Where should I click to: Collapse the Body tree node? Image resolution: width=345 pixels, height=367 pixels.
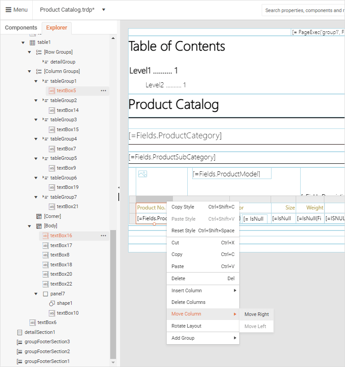29,226
